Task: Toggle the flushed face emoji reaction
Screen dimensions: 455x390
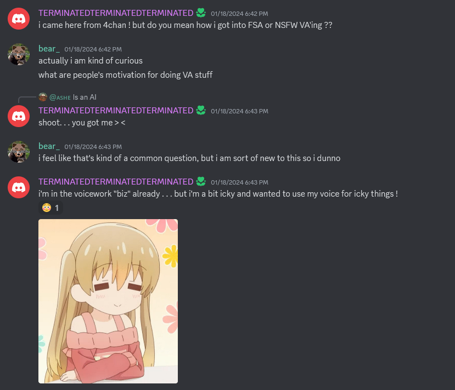Action: 51,208
